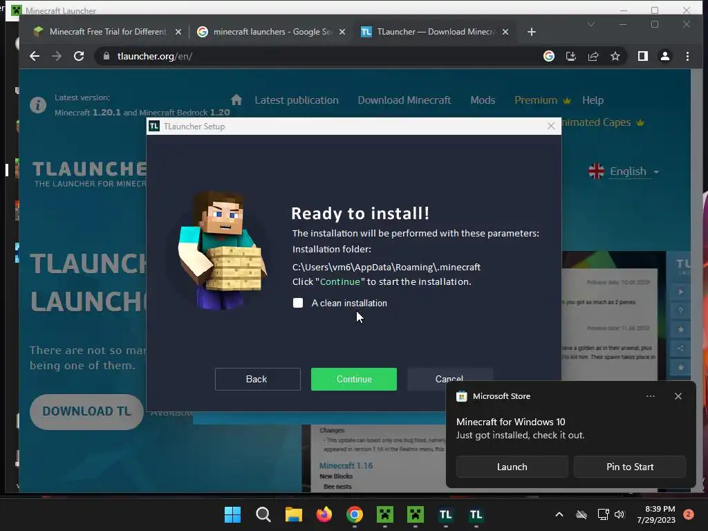Click the tlauncher.org address bar
The width and height of the screenshot is (708, 531).
click(x=316, y=57)
